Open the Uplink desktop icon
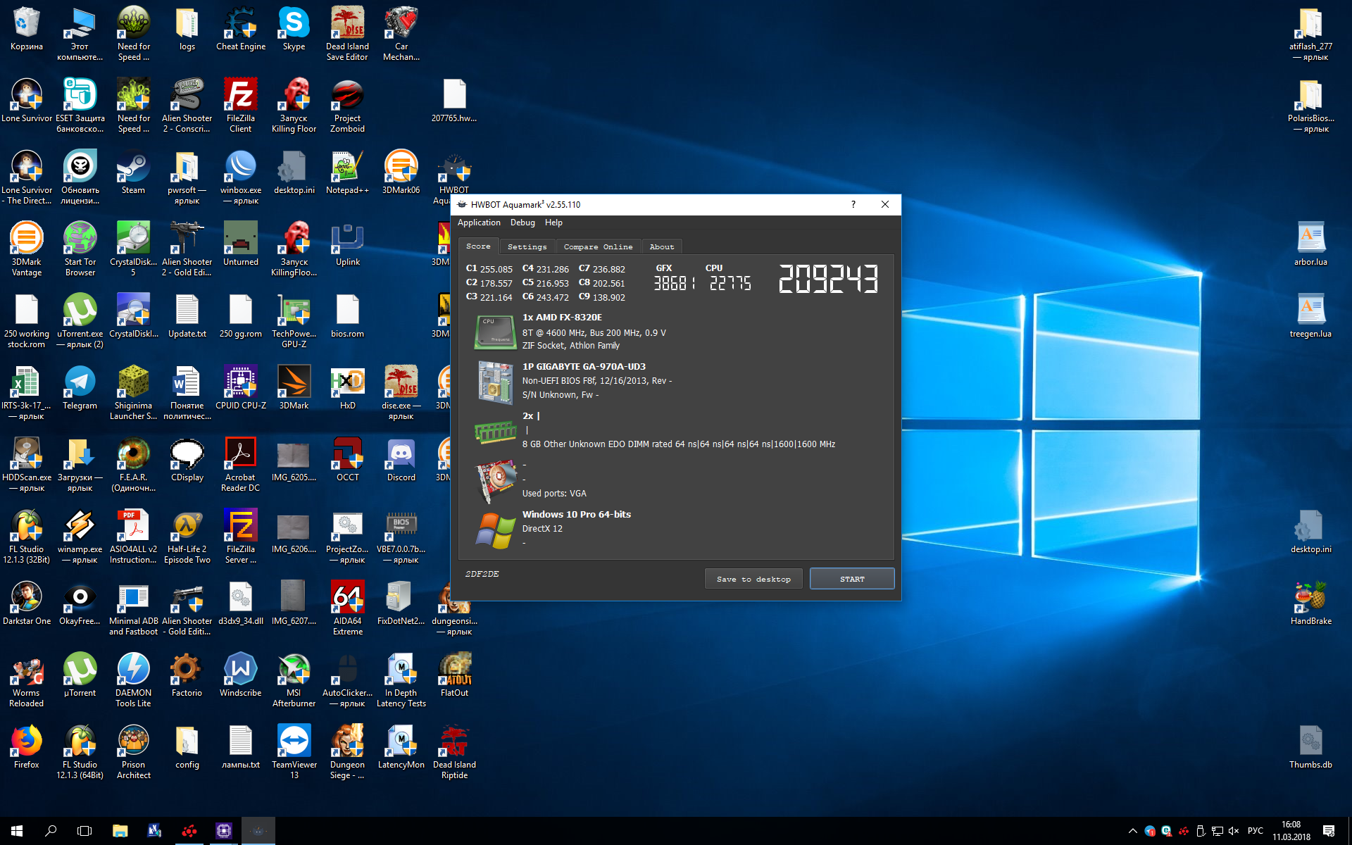The height and width of the screenshot is (845, 1352). tap(347, 244)
